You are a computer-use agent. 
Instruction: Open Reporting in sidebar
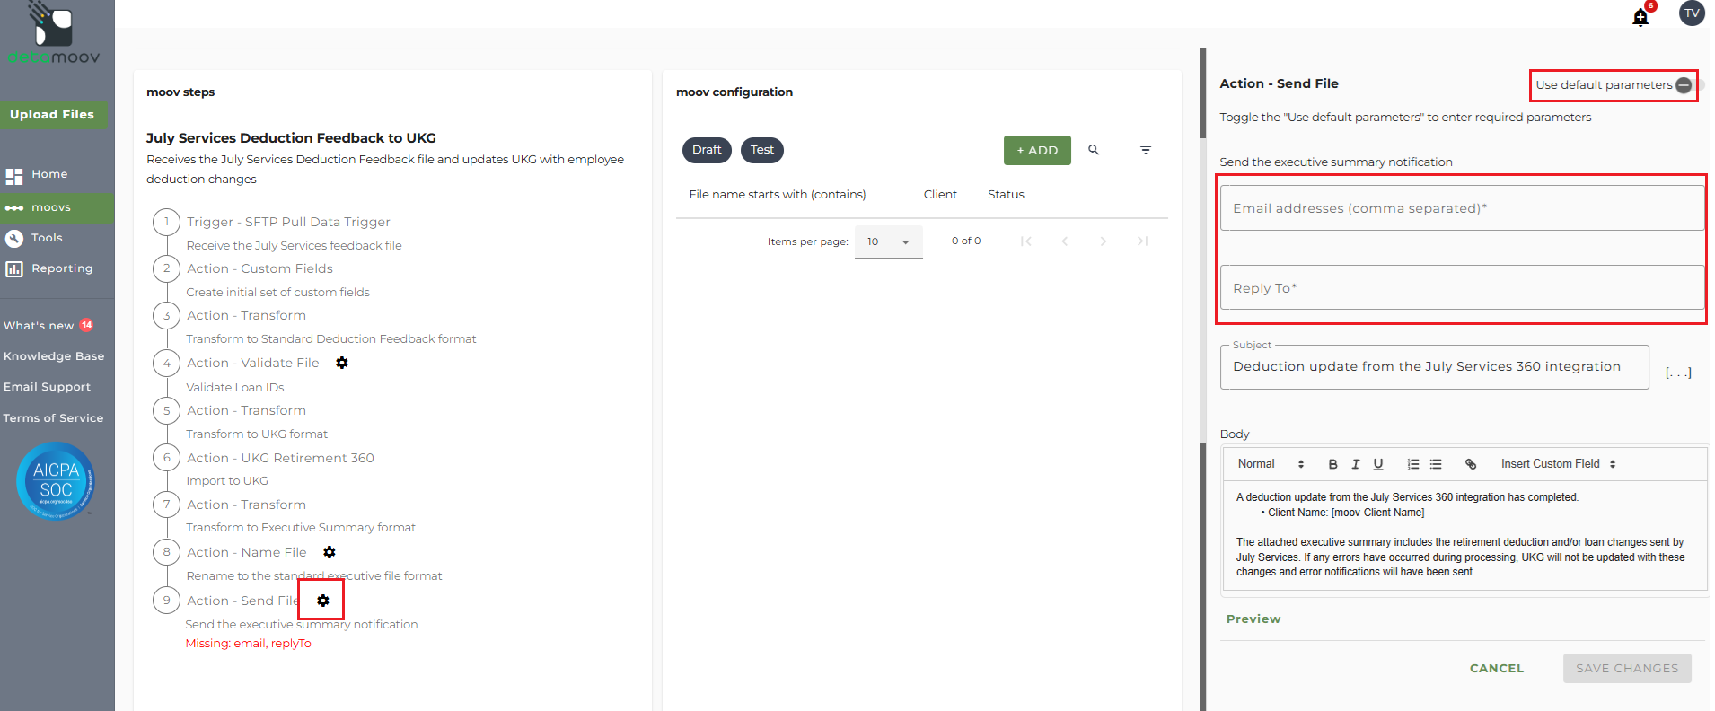(x=62, y=268)
